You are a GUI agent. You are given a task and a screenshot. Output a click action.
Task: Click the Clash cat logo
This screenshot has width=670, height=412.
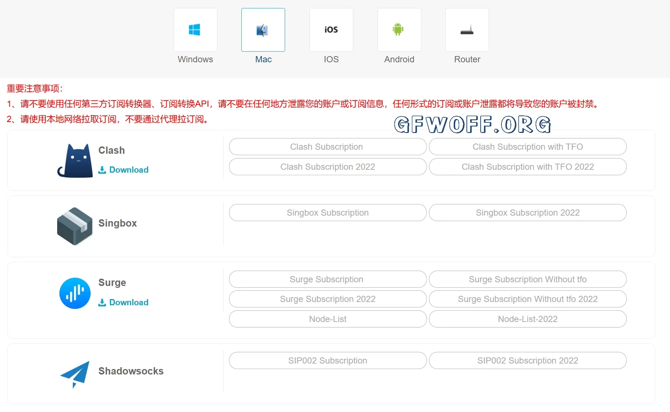click(75, 160)
